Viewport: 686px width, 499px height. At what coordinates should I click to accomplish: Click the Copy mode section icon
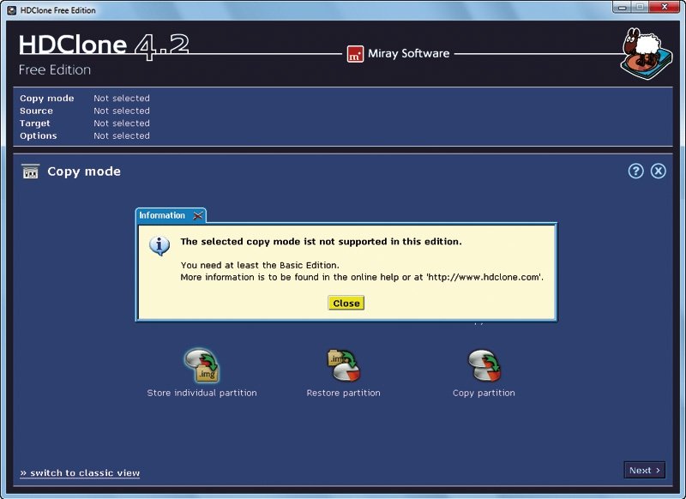30,171
